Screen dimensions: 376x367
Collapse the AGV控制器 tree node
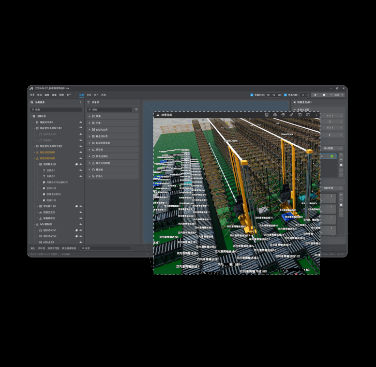tap(34, 224)
